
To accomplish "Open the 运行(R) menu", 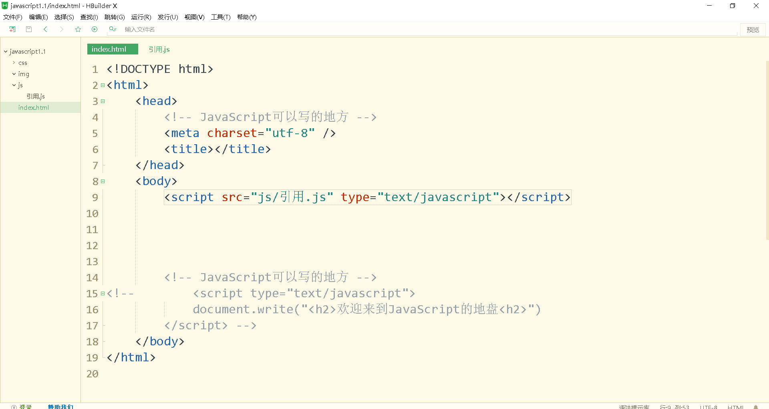I will pyautogui.click(x=141, y=17).
